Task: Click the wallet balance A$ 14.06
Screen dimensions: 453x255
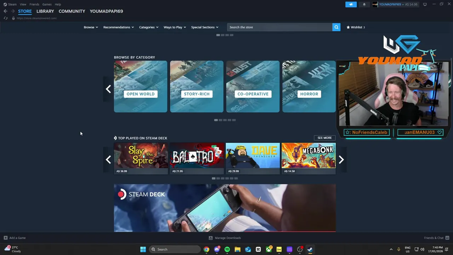Action: point(411,4)
